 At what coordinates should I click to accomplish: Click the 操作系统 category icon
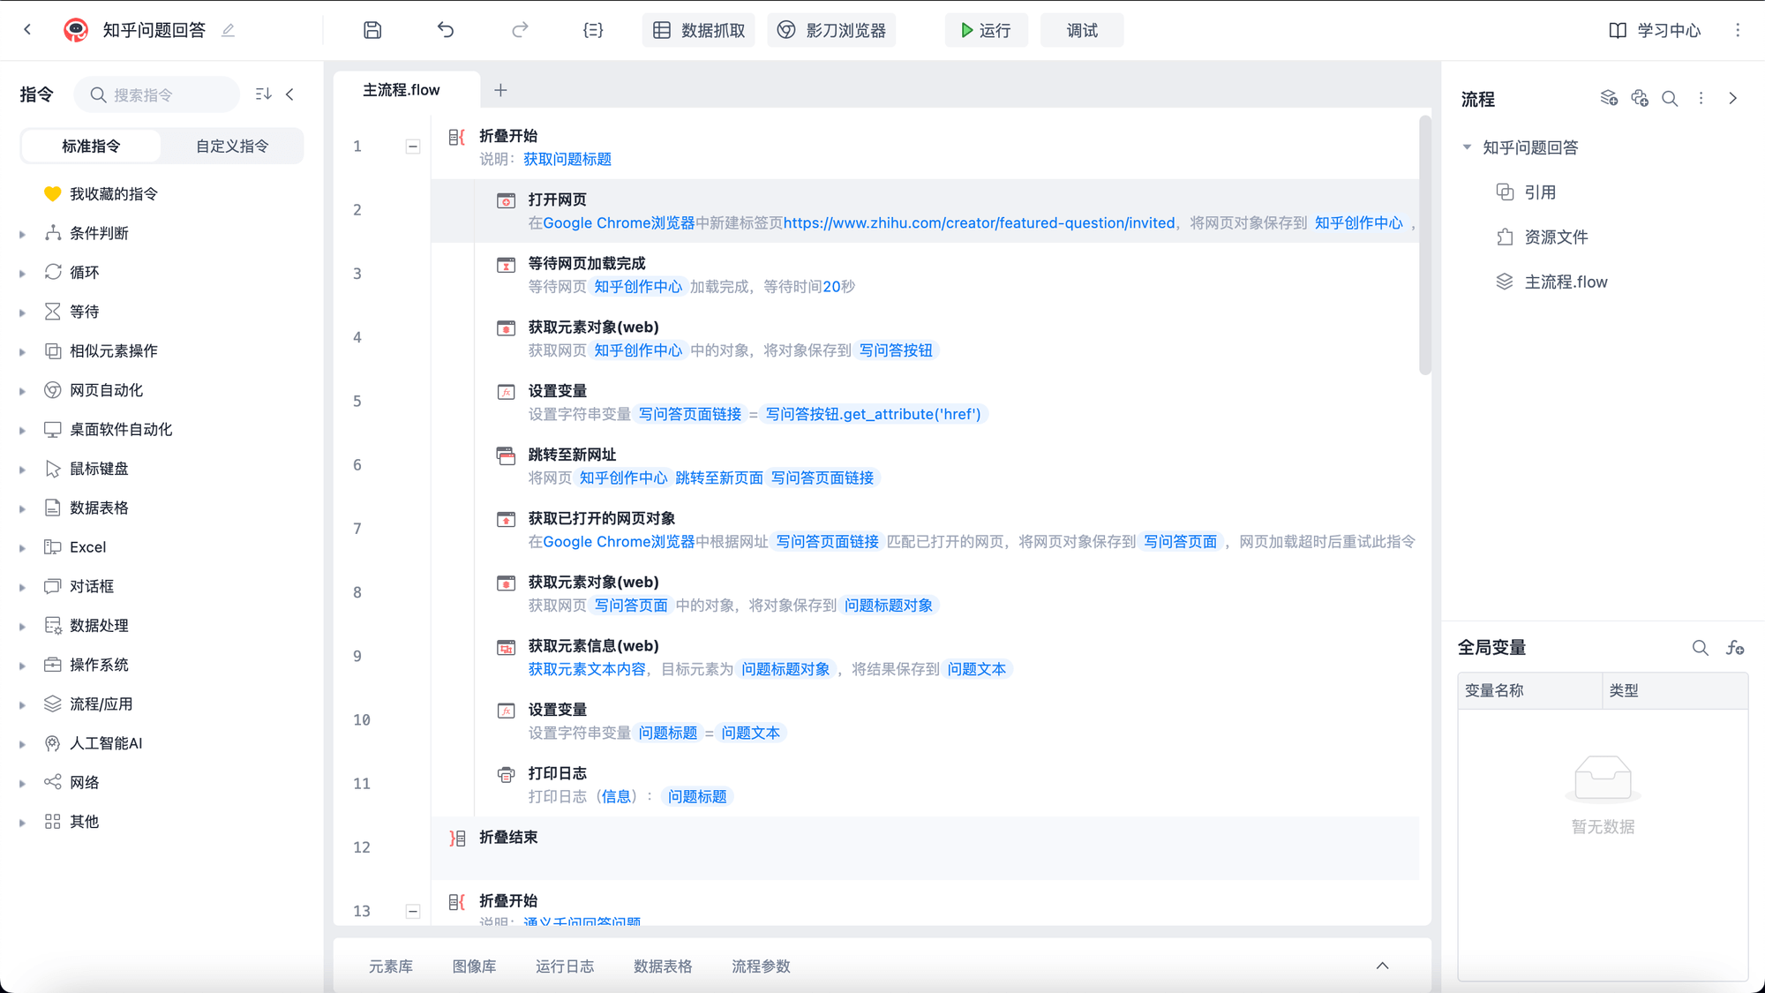point(53,665)
